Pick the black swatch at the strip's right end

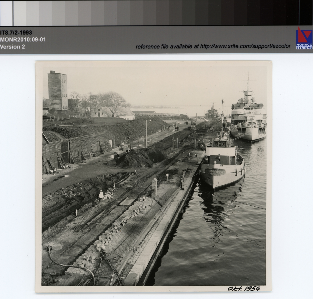tap(305, 12)
